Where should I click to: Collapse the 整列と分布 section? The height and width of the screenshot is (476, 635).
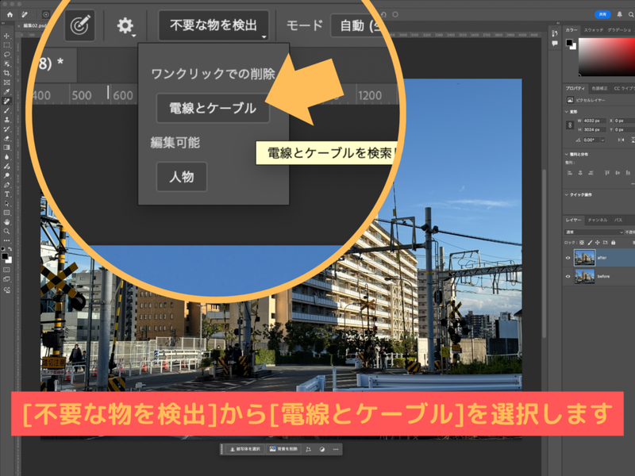(567, 154)
